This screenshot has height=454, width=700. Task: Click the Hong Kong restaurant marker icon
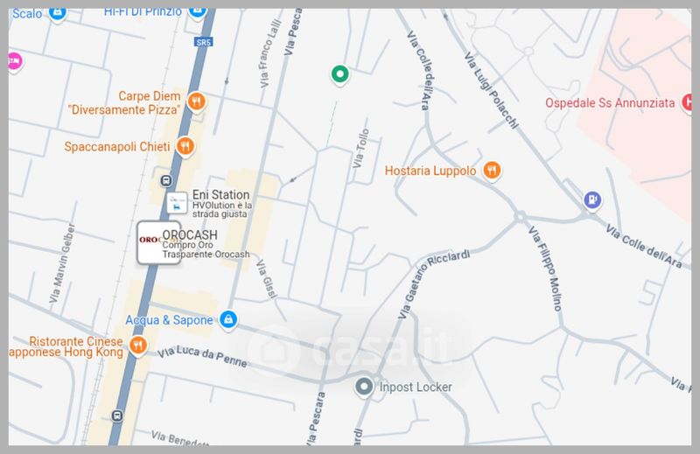[x=138, y=346]
